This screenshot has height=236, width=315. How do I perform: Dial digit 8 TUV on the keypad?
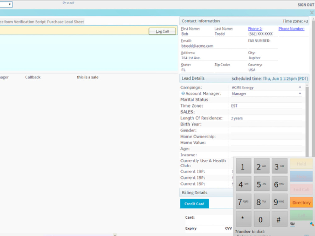point(261,201)
